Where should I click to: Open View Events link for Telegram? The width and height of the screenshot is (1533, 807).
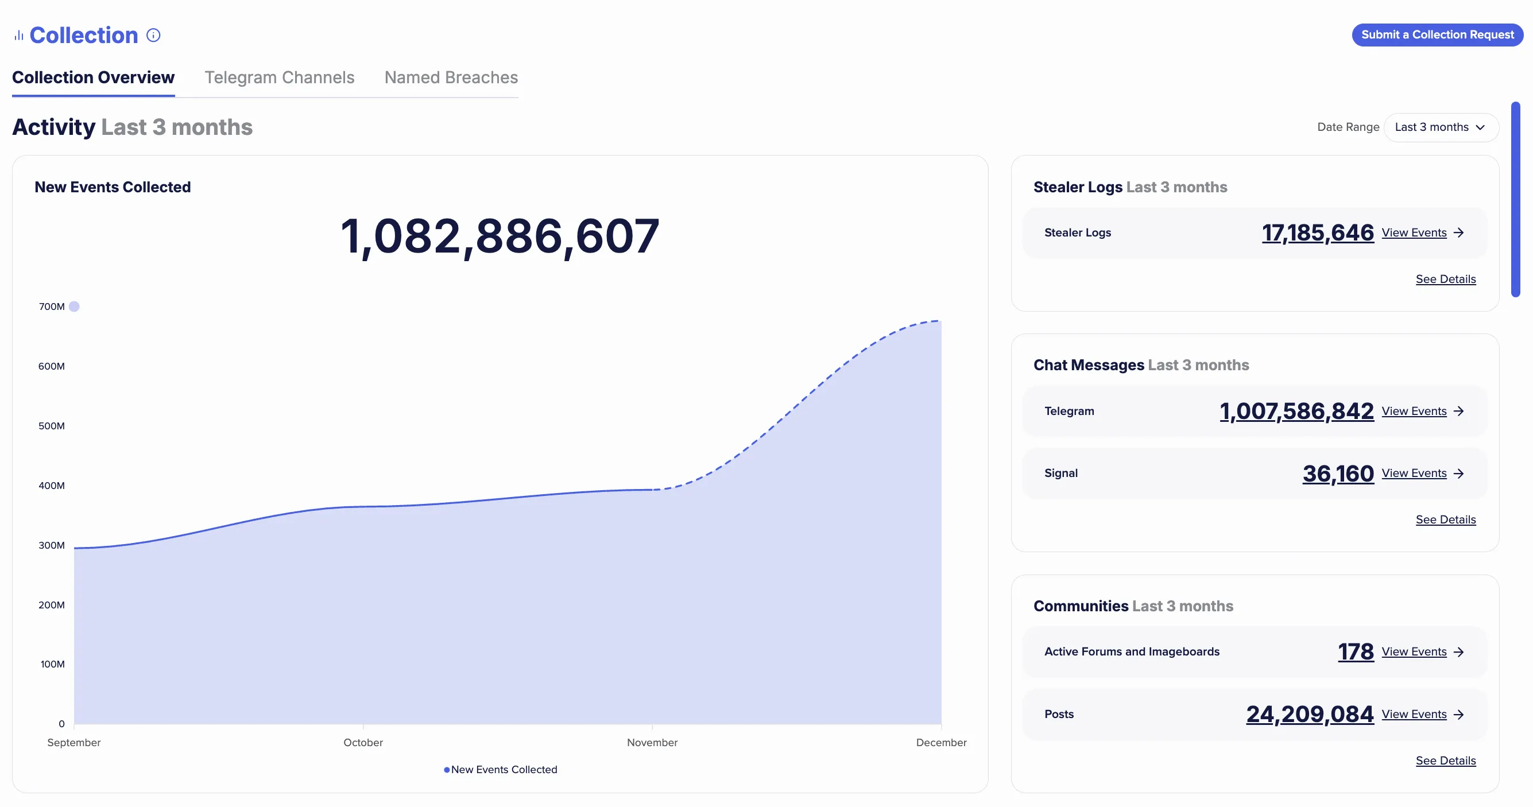(1414, 411)
